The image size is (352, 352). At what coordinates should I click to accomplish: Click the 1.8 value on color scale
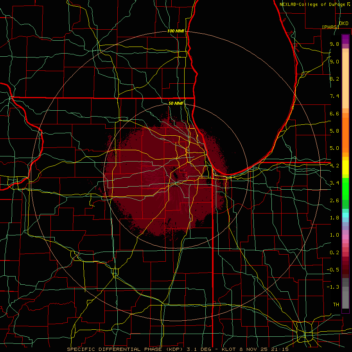pos(334,218)
